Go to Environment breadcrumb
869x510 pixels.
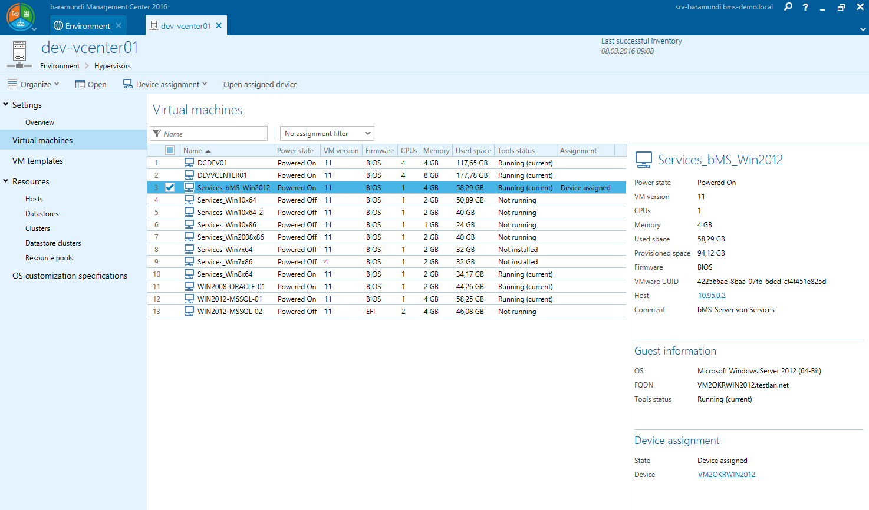pos(60,66)
